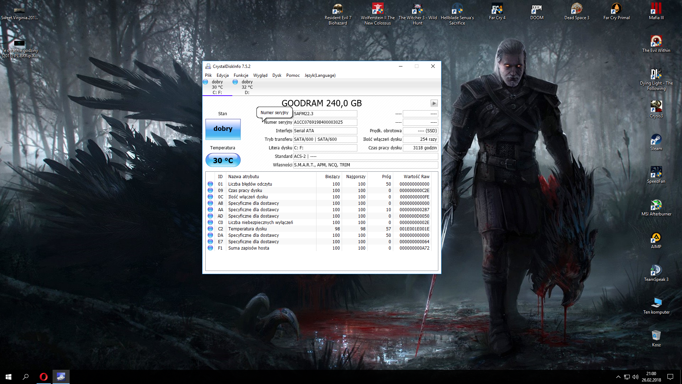This screenshot has width=682, height=384.
Task: Click the Mafia III desktop icon
Action: pyautogui.click(x=656, y=12)
